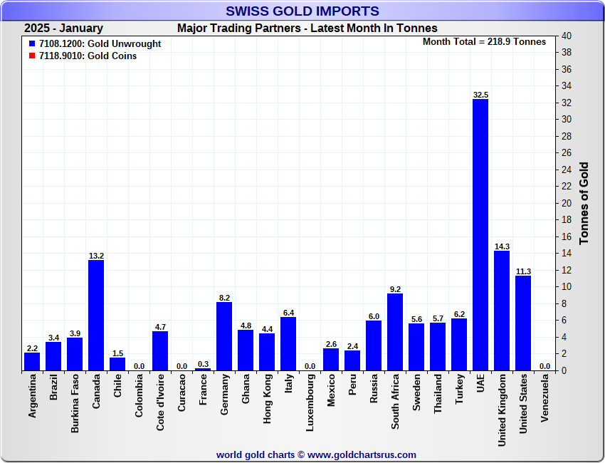Viewport: 605px width, 463px height.
Task: Click the Month Total 218.9 Tonnes text
Action: (484, 42)
